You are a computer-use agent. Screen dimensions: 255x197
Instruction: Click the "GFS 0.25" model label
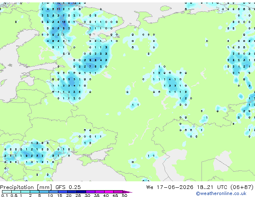point(68,187)
